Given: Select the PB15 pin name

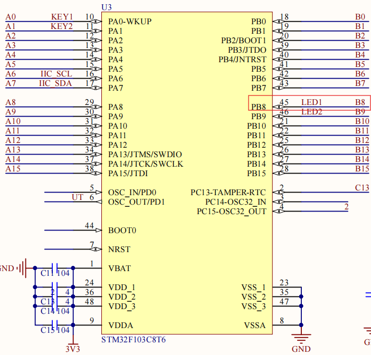Looking at the screenshot, I should tap(256, 174).
